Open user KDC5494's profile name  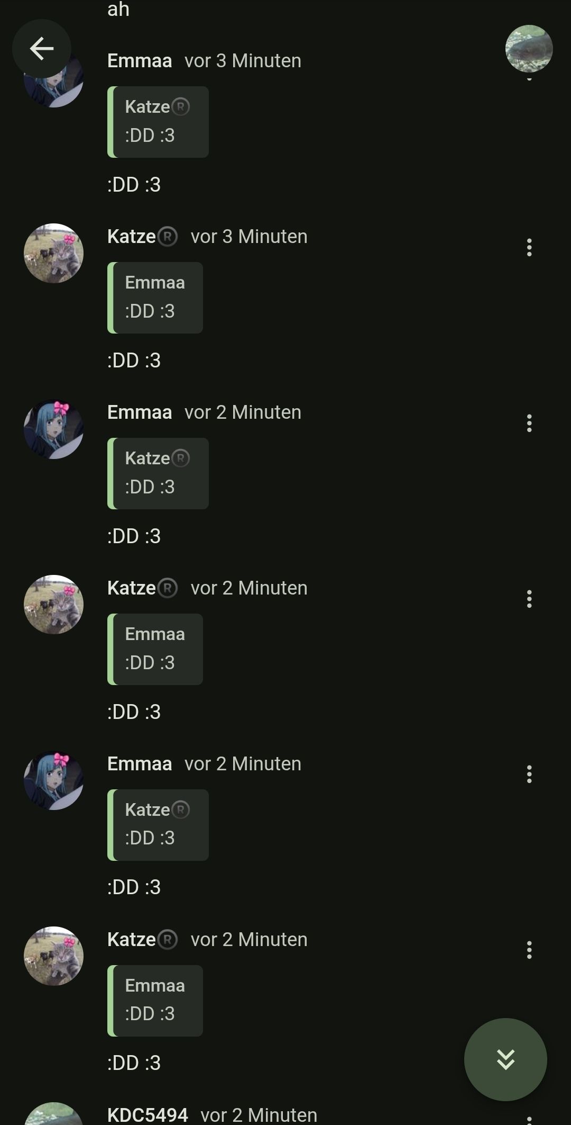(x=148, y=1115)
